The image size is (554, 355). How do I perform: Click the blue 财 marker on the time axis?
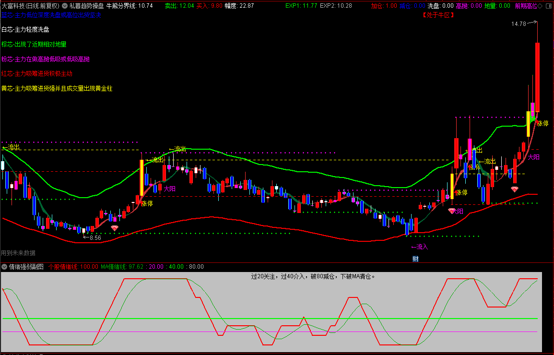click(x=415, y=259)
